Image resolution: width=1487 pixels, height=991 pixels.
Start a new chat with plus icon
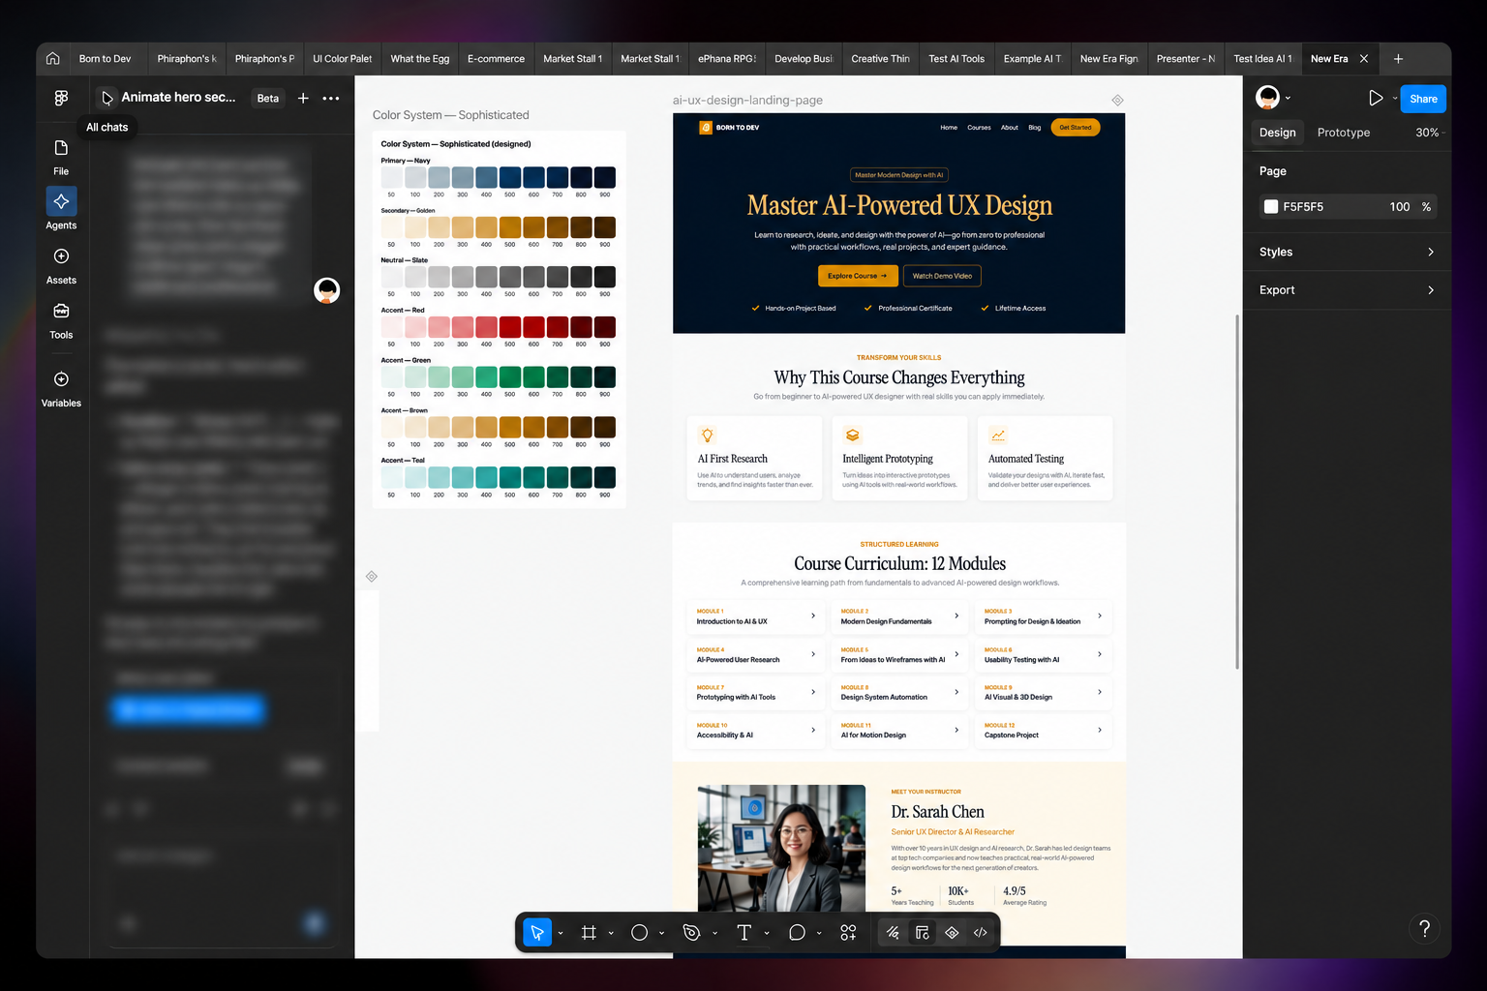point(303,98)
